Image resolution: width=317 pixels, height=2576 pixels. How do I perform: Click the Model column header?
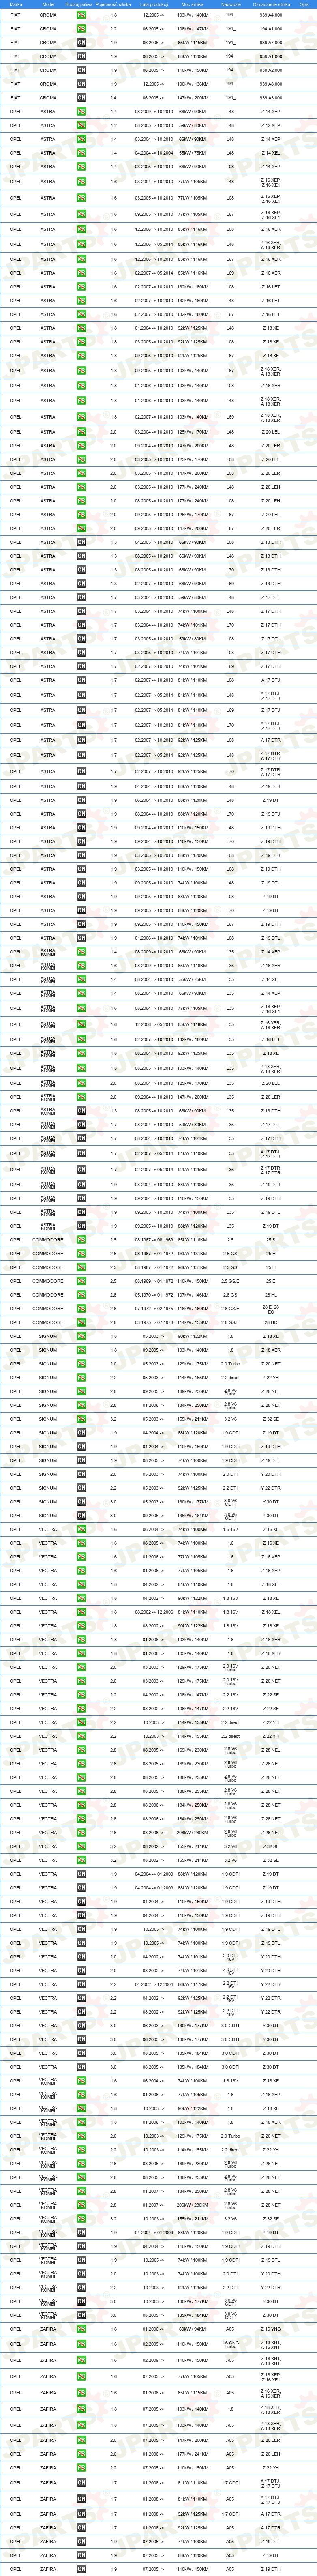click(x=48, y=5)
